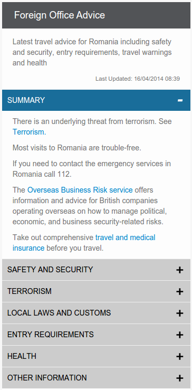Open travel and medical insurance link
The height and width of the screenshot is (390, 192).
coord(84,243)
